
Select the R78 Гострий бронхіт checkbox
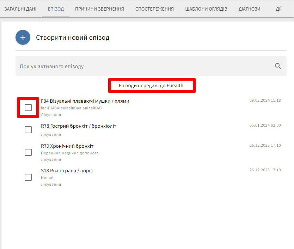pyautogui.click(x=28, y=130)
